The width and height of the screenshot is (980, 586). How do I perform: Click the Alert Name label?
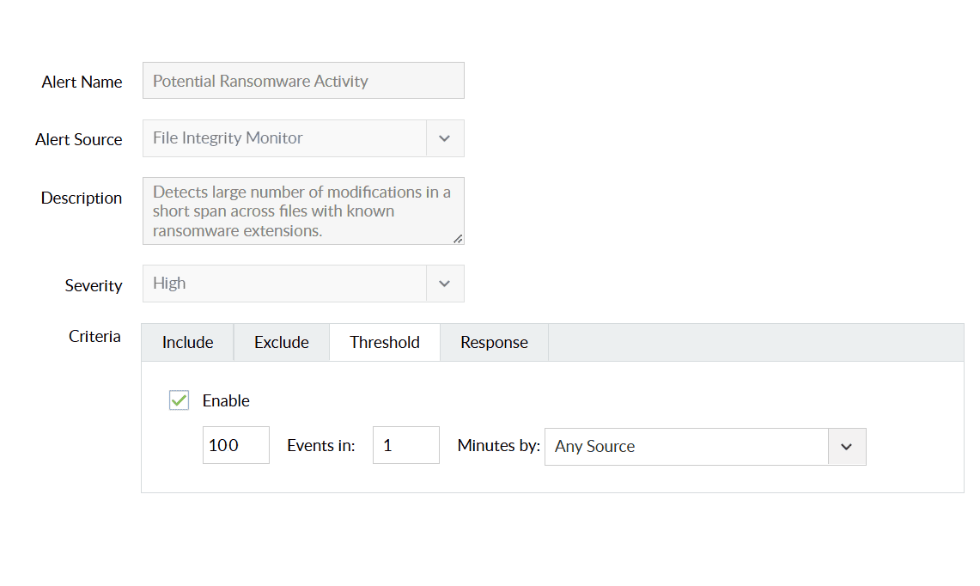point(82,82)
